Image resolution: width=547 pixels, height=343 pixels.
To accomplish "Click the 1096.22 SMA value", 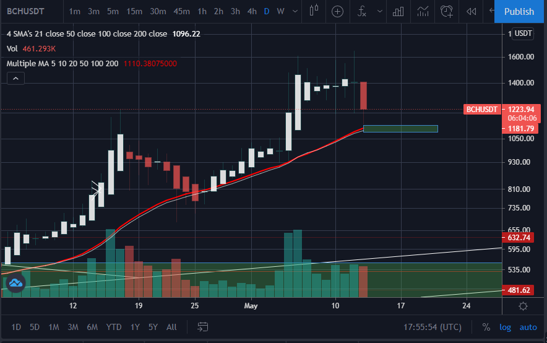I will 186,34.
